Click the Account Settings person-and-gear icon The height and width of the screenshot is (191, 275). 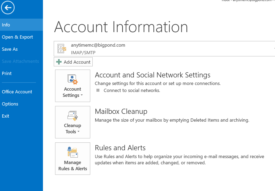tap(72, 80)
